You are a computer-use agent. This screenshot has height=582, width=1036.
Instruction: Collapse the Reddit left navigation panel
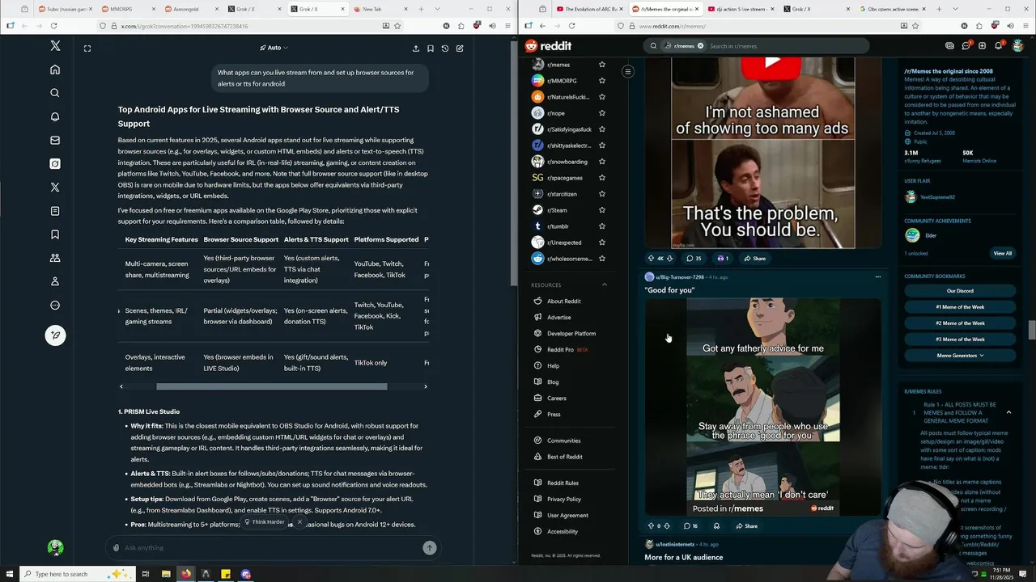pos(627,72)
